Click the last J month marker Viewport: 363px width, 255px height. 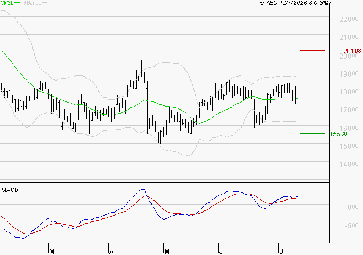281,251
